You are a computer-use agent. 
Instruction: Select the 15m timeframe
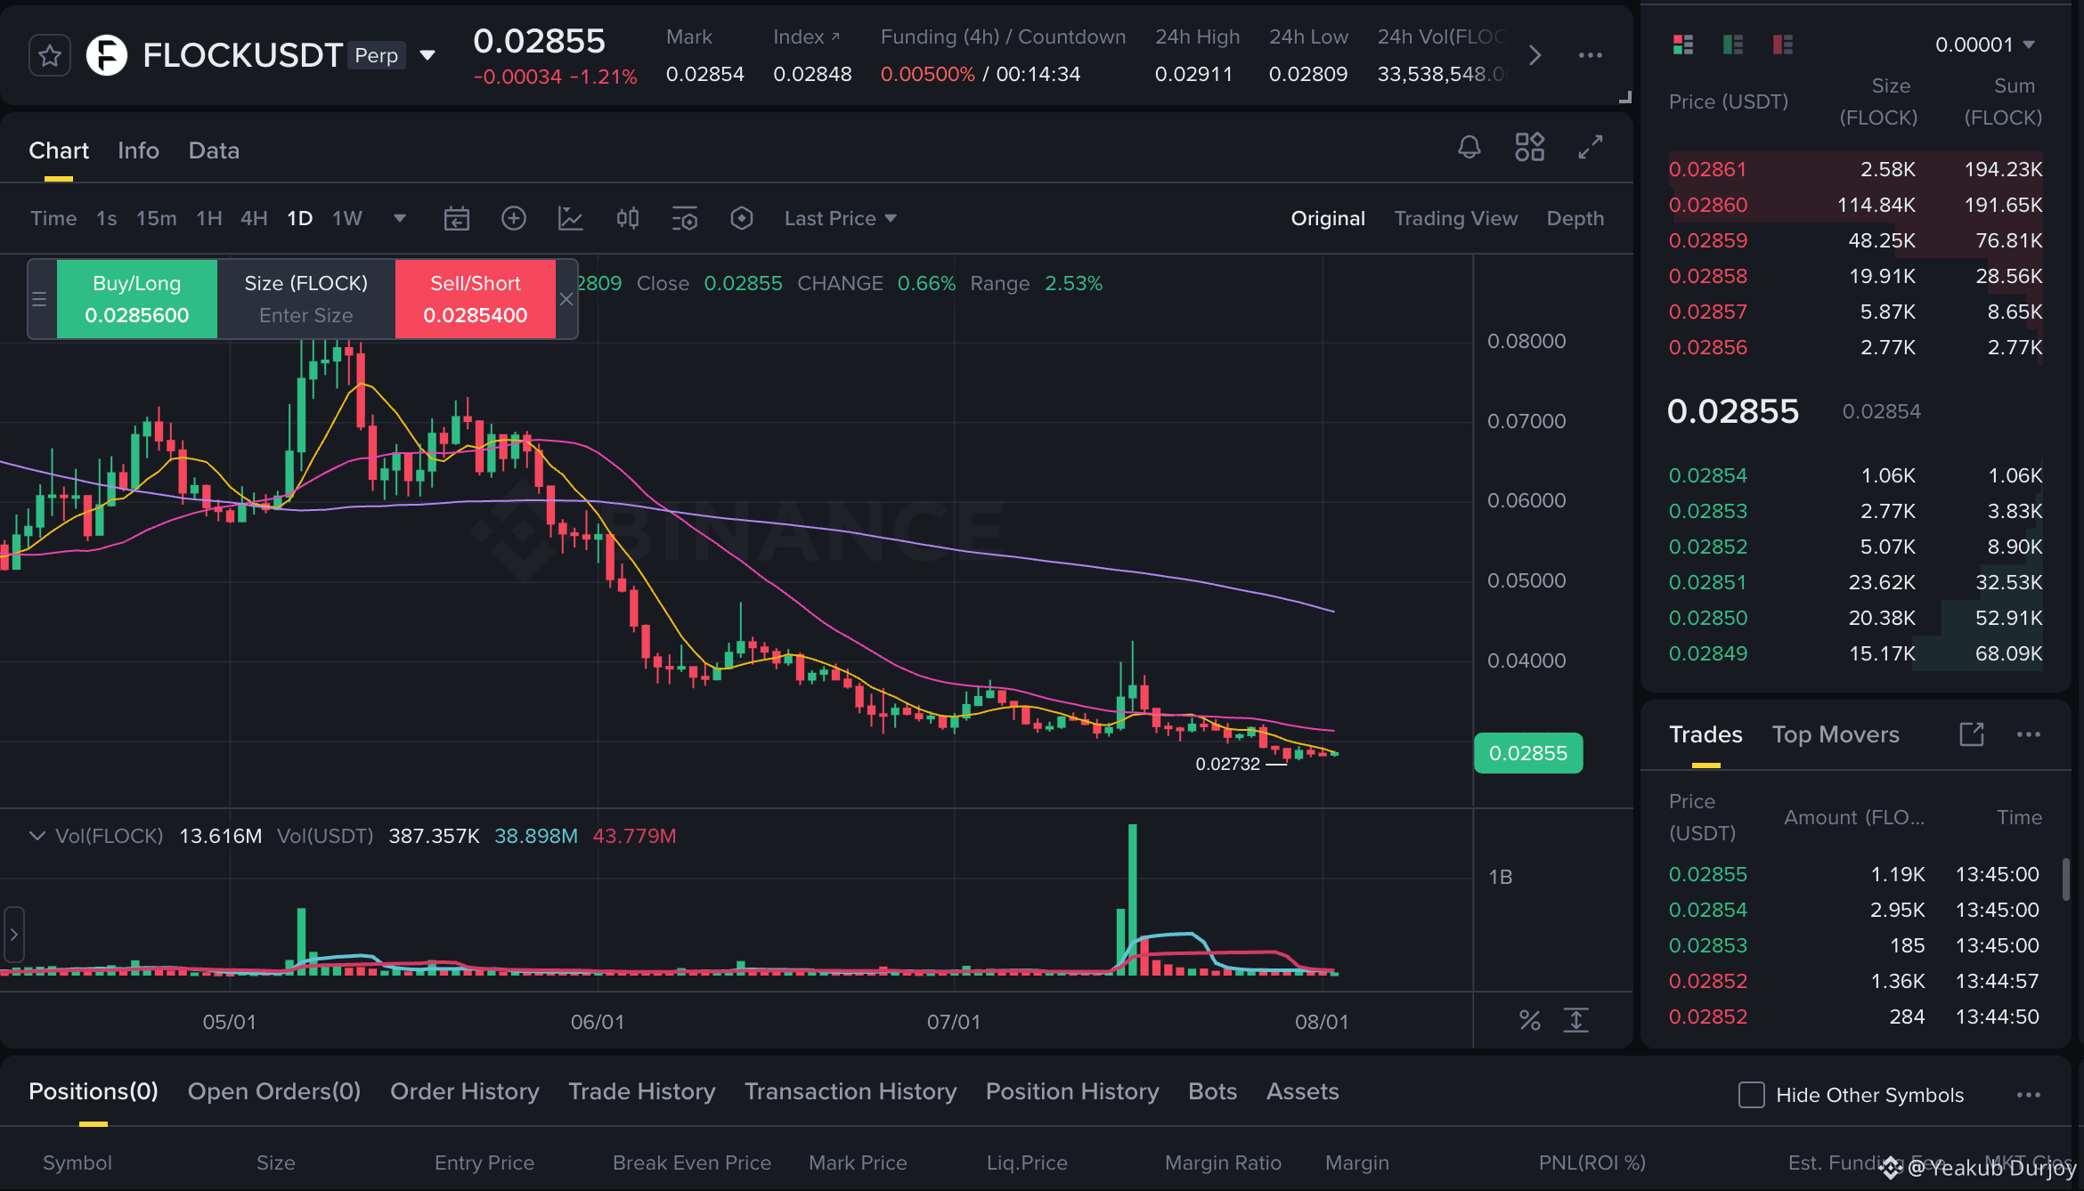(x=156, y=218)
